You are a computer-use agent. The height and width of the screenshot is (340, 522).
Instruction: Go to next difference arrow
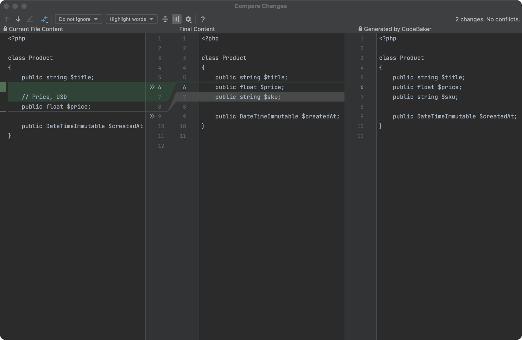(18, 19)
